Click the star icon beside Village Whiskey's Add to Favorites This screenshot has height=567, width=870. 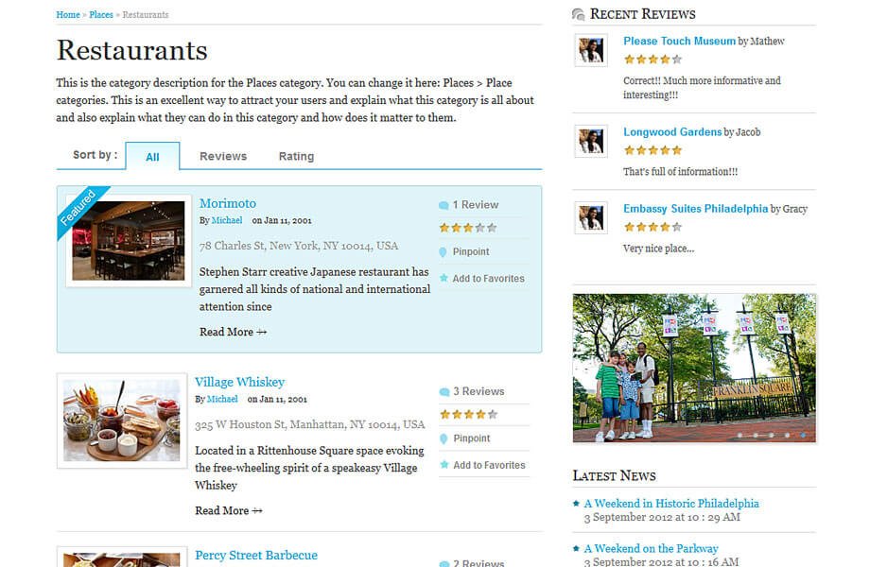tap(444, 465)
